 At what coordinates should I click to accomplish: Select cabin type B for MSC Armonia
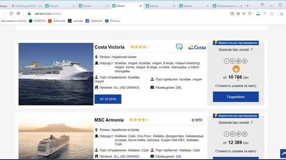click(239, 134)
